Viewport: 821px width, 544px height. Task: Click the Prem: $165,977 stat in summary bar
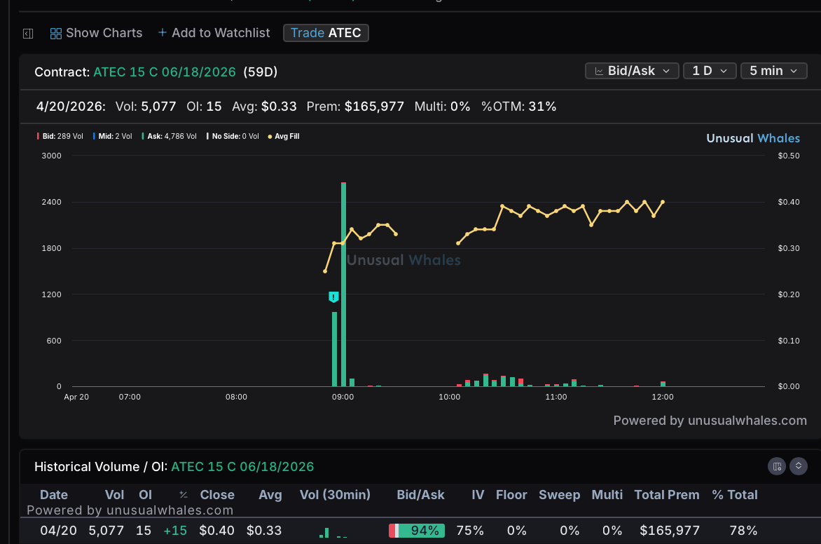tap(356, 107)
